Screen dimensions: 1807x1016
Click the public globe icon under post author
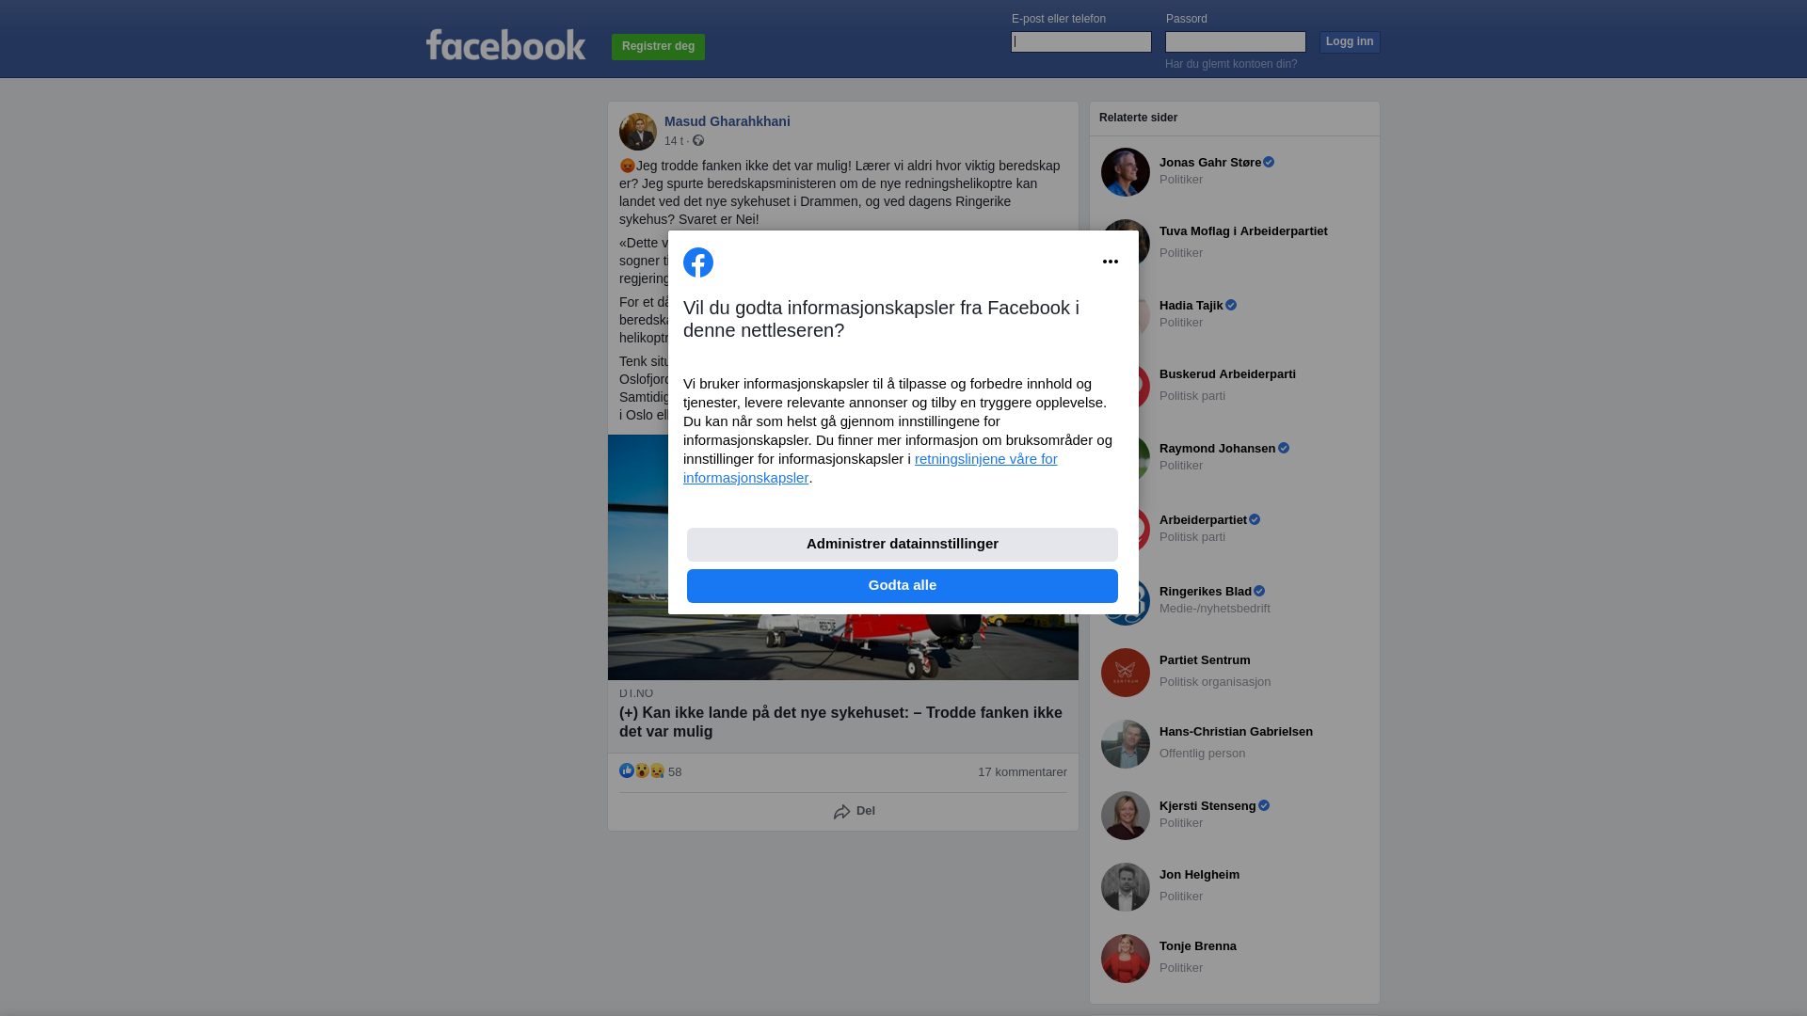tap(698, 140)
